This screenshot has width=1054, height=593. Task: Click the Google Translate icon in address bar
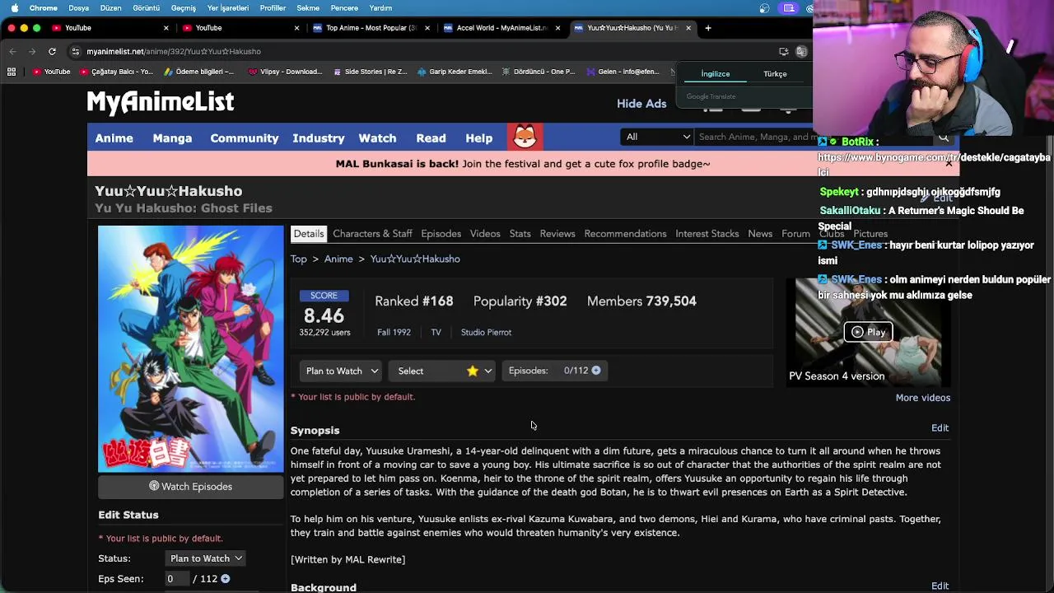point(801,51)
